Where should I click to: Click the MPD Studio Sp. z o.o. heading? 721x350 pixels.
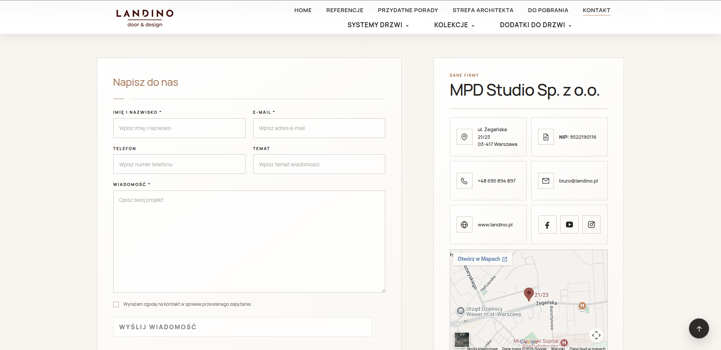click(x=525, y=90)
